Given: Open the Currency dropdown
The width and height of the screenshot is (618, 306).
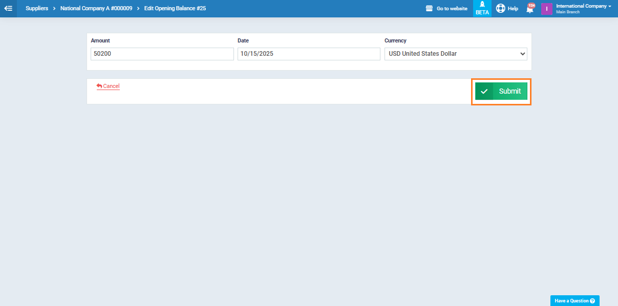Looking at the screenshot, I should point(455,54).
